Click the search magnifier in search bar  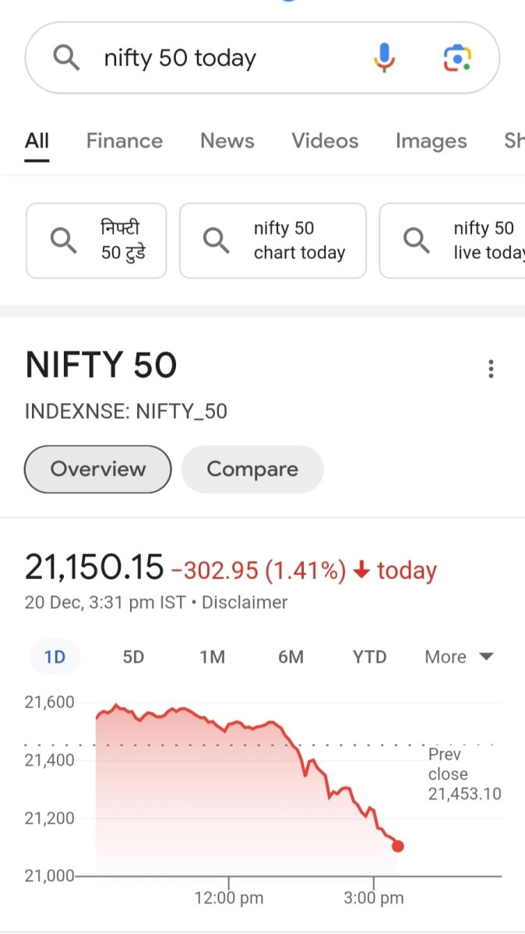(x=66, y=58)
